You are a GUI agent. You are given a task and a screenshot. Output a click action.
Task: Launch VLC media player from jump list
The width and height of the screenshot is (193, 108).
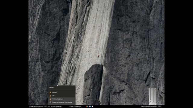coord(62,99)
